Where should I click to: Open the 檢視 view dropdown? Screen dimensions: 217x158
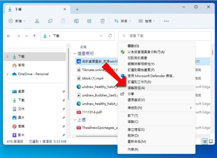(x=147, y=21)
